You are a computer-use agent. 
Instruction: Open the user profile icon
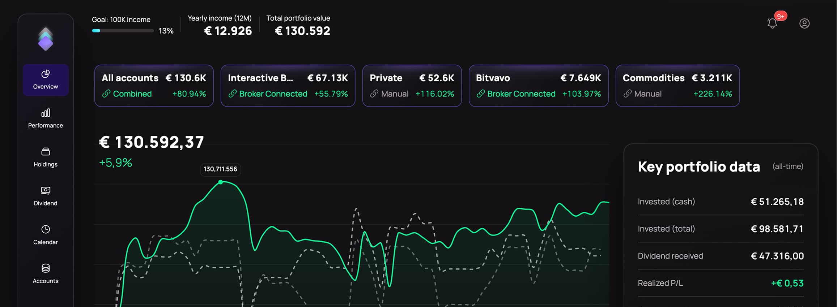(x=804, y=23)
